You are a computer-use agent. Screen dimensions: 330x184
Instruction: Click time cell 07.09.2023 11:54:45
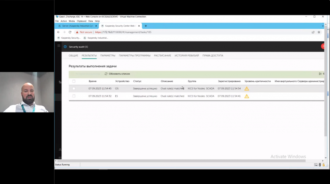(100, 88)
